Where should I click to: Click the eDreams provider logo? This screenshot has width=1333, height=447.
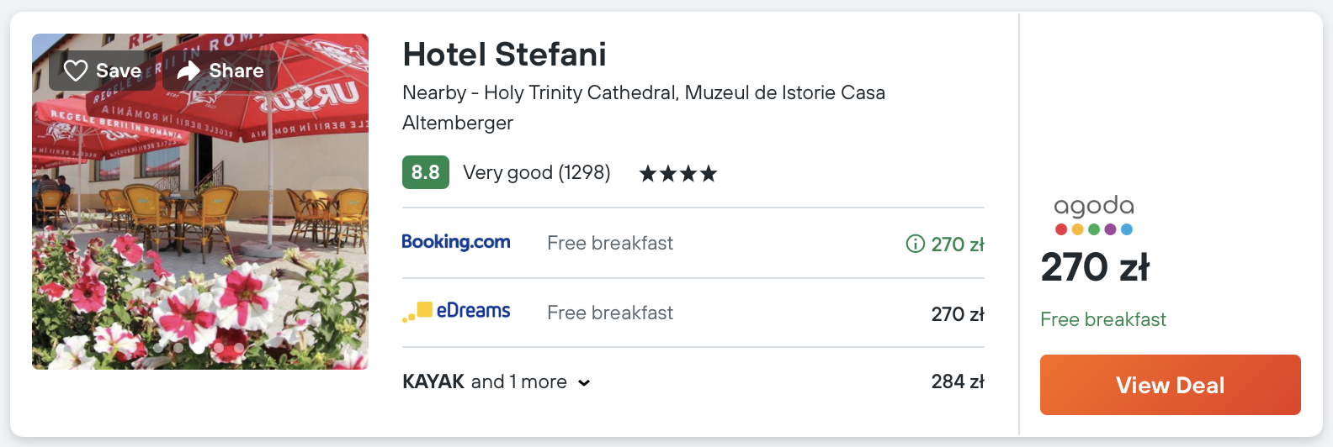[455, 311]
